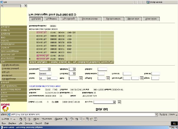Click the Datum input field
Screen dimensions: 178x129
click(45, 74)
